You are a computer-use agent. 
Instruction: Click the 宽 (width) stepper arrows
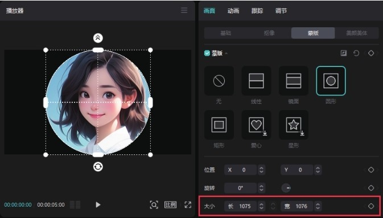pos(318,206)
